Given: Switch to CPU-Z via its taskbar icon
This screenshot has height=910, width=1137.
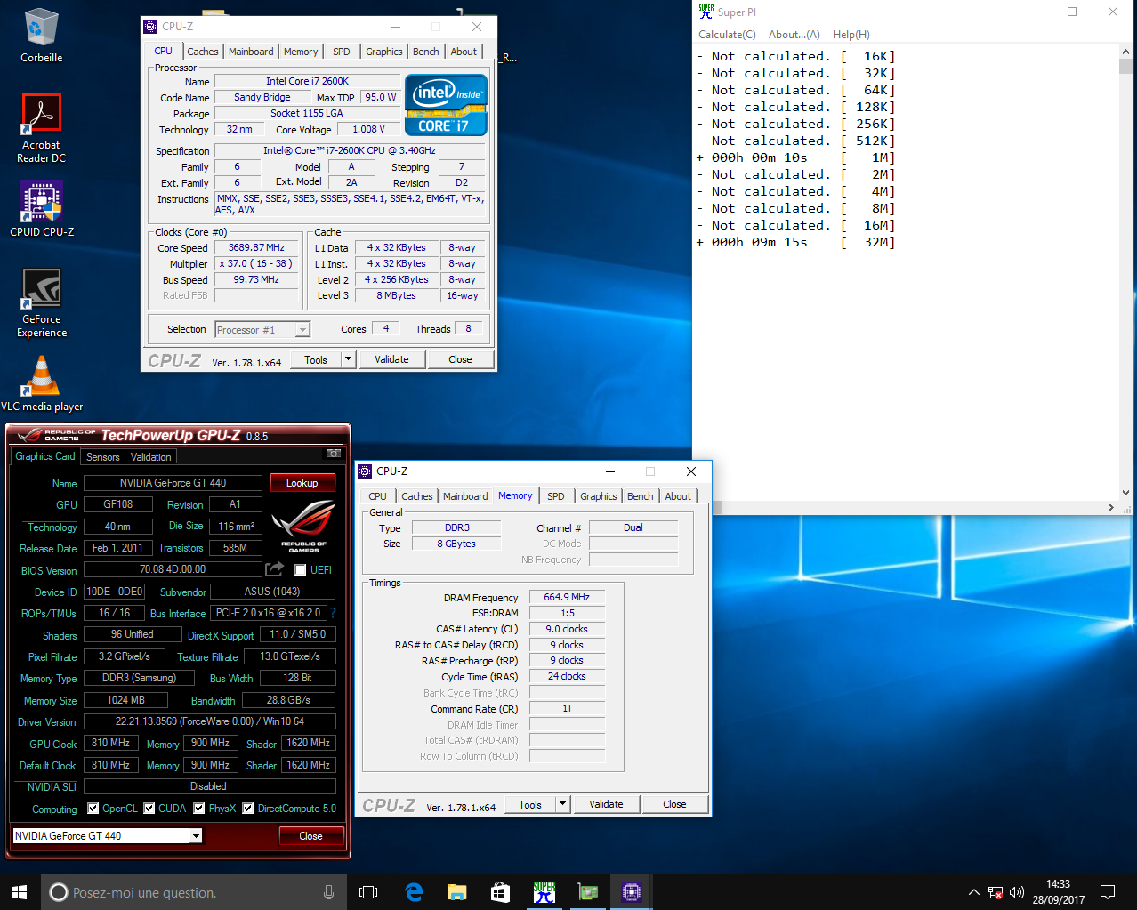Looking at the screenshot, I should (632, 891).
